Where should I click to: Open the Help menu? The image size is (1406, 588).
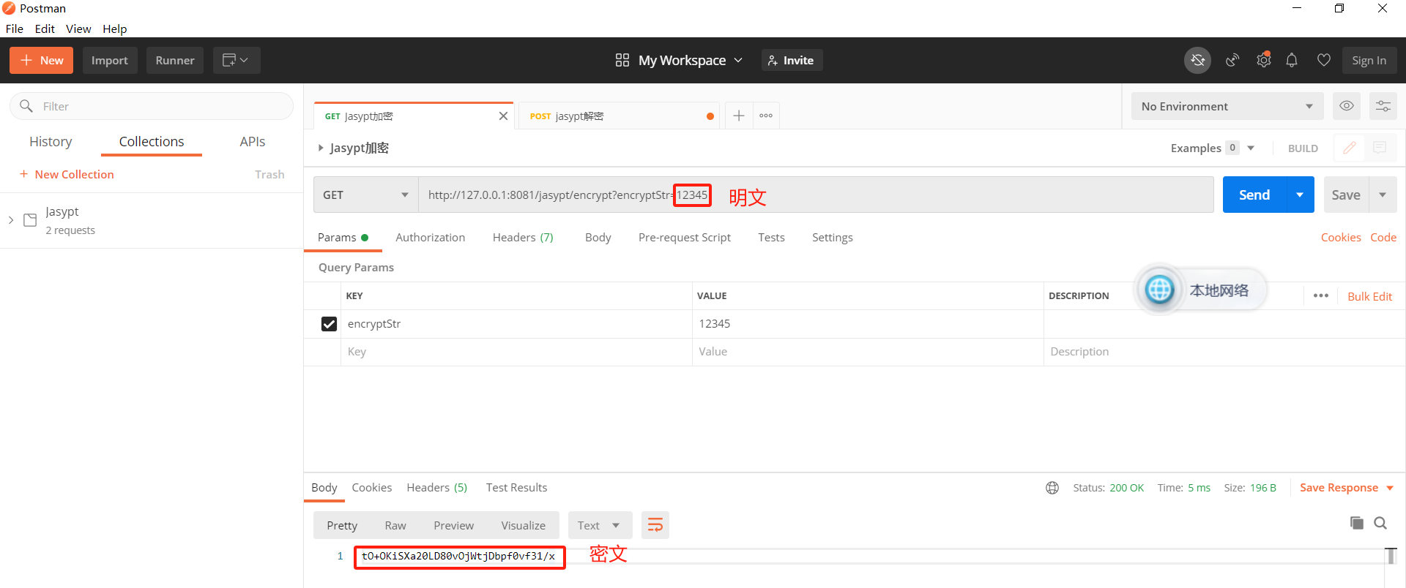coord(114,29)
